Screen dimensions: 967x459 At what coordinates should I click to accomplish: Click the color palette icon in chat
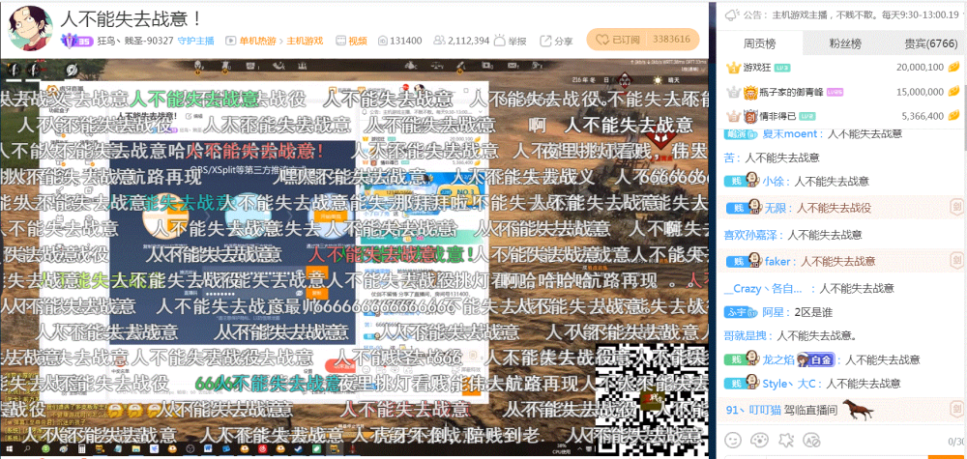[760, 440]
